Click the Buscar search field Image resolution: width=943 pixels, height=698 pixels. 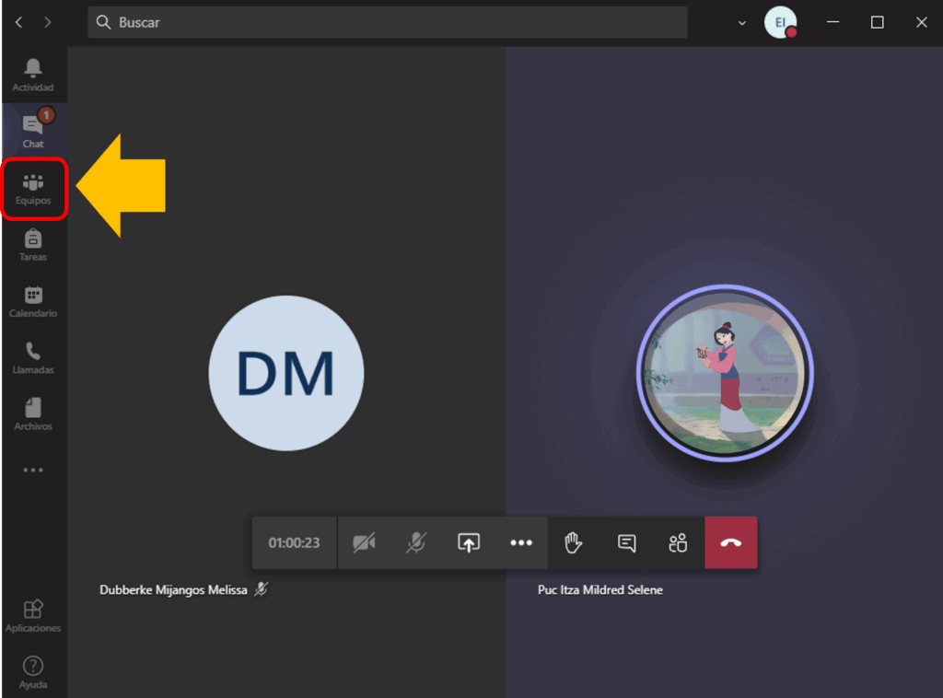(x=387, y=22)
